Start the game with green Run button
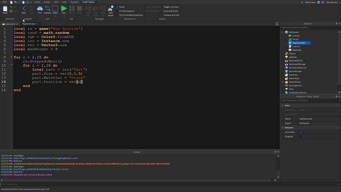341x192 pixels. [x=64, y=9]
